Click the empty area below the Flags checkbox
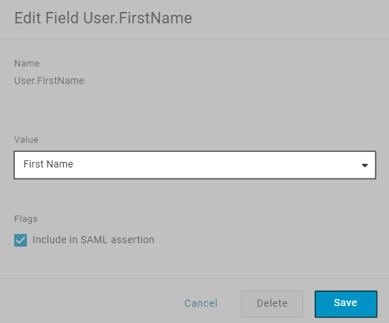The image size is (389, 323). (x=194, y=264)
